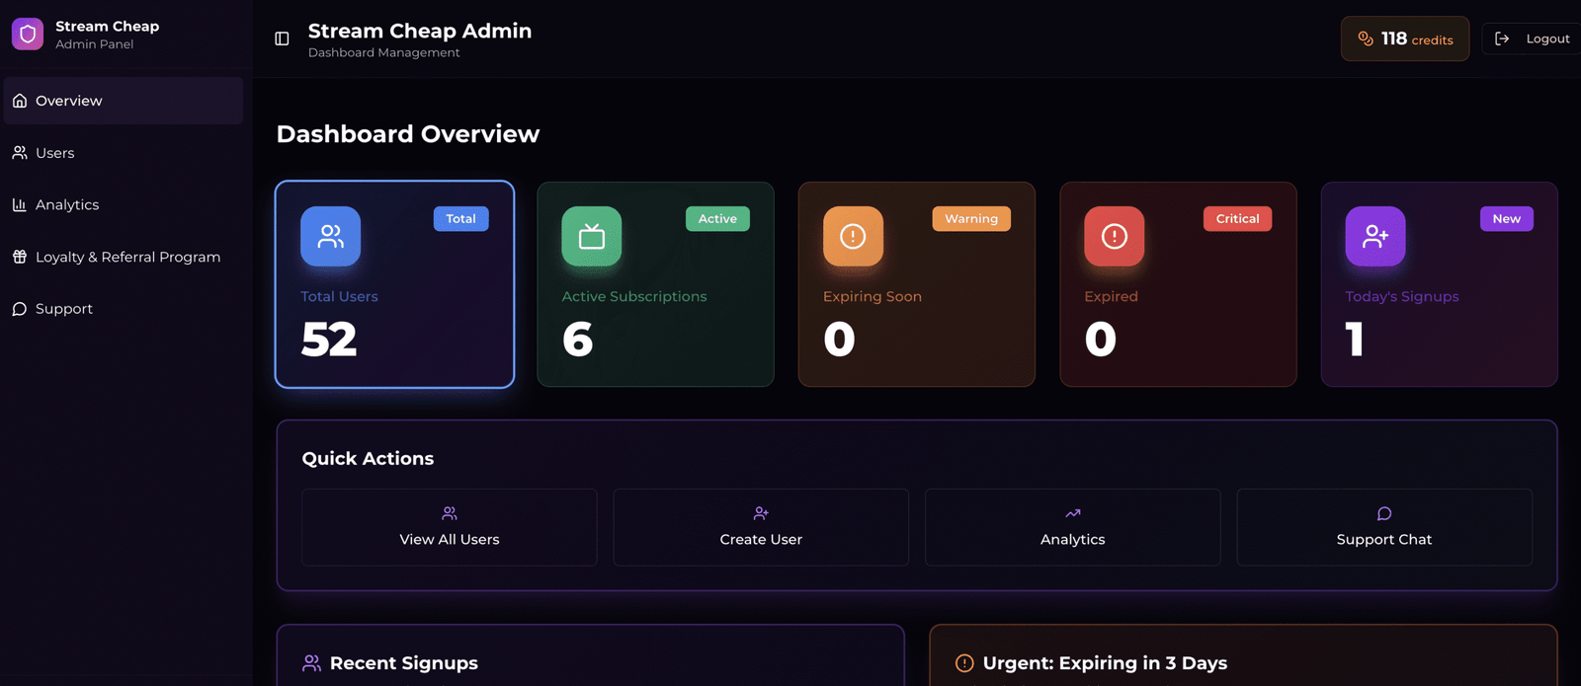Click the purple Today's Signups user-plus icon

1375,236
